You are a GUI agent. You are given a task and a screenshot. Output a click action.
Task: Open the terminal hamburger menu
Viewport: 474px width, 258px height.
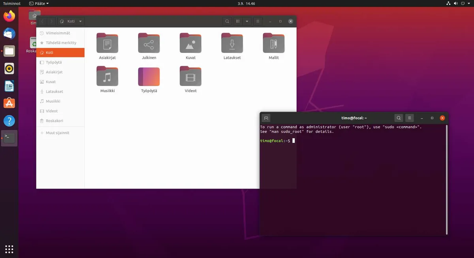tap(409, 118)
